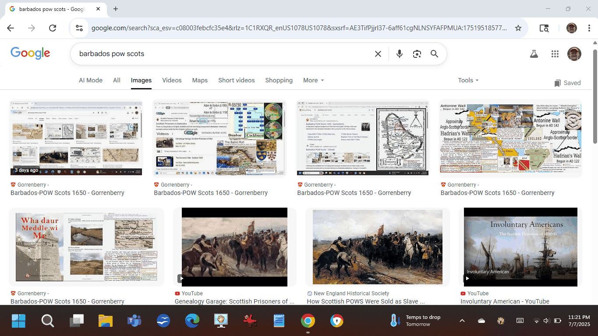The height and width of the screenshot is (336, 598).
Task: Clear the search box with X icon
Action: click(x=378, y=54)
